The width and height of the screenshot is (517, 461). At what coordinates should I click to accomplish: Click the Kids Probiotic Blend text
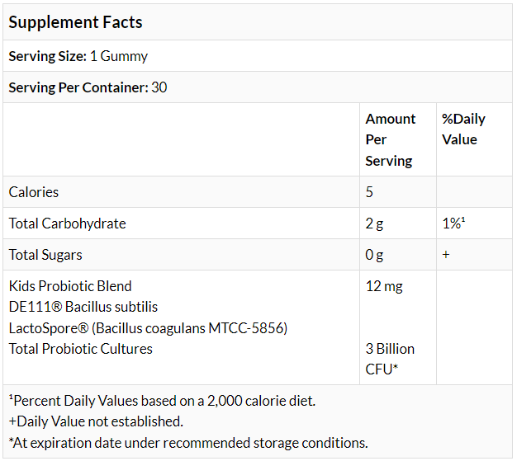[x=70, y=286]
